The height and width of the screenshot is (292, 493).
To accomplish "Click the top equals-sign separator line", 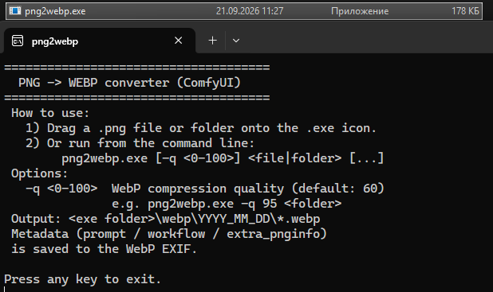I will coord(137,67).
